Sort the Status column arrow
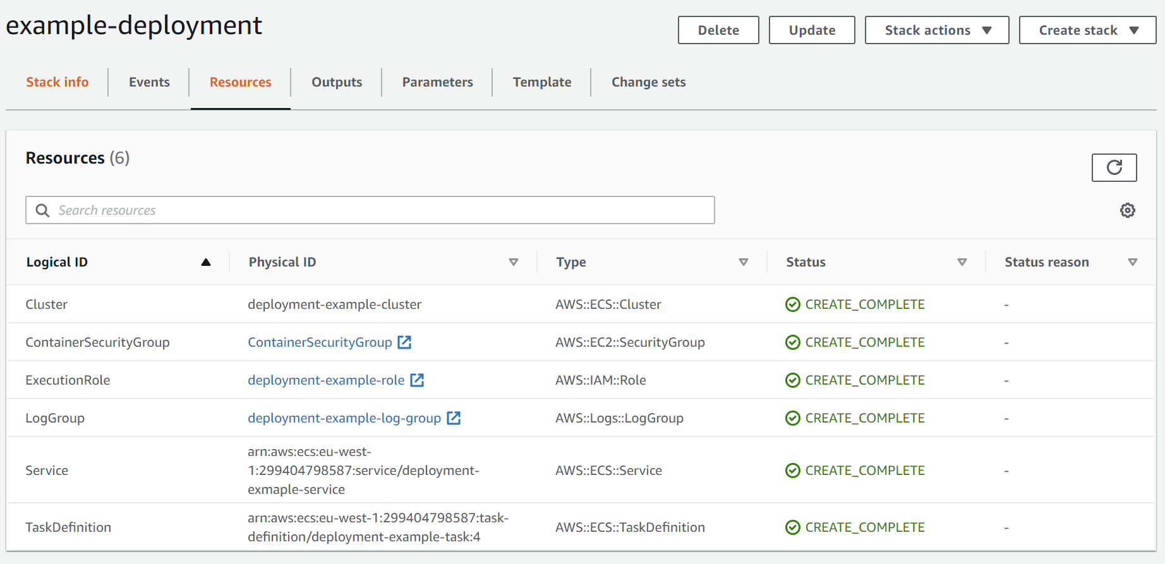 [962, 262]
